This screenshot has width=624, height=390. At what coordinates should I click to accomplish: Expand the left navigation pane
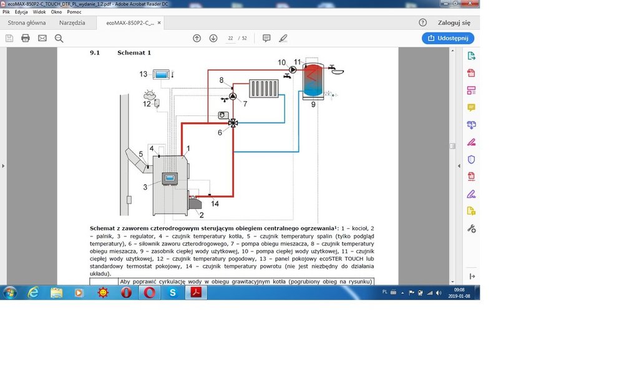(3, 166)
